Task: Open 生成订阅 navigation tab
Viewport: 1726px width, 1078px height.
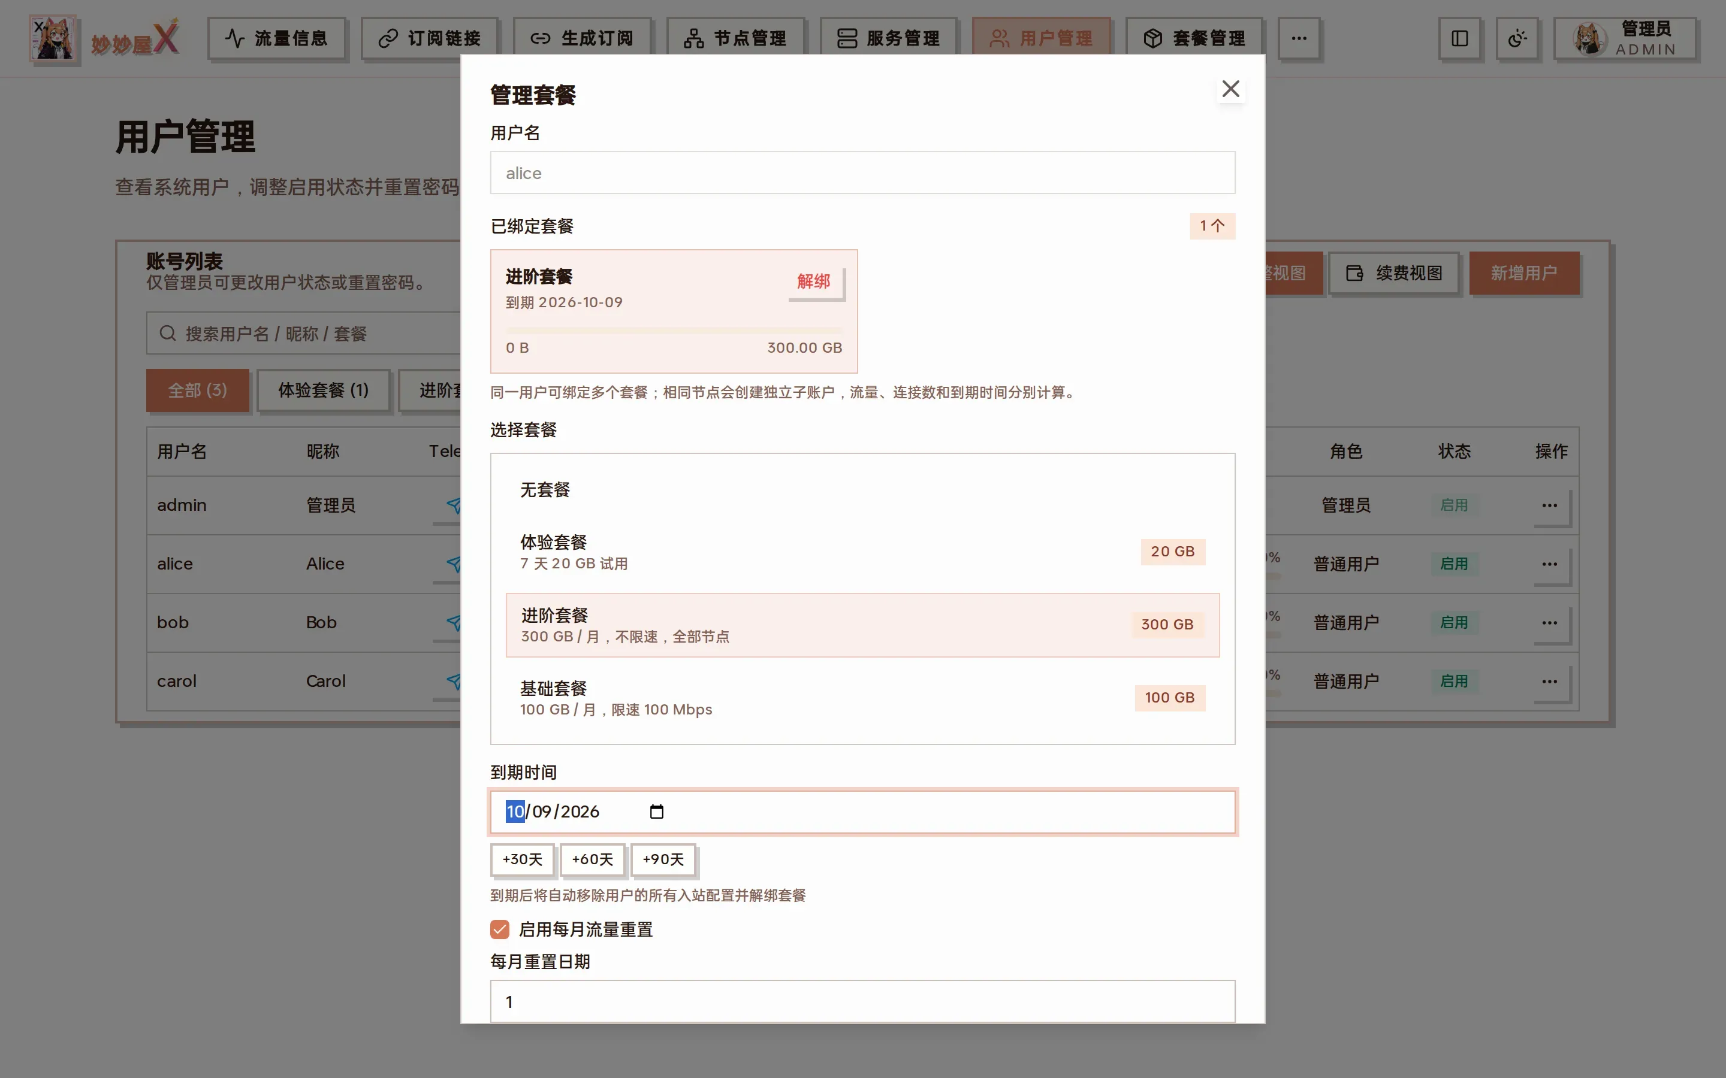Action: click(582, 38)
